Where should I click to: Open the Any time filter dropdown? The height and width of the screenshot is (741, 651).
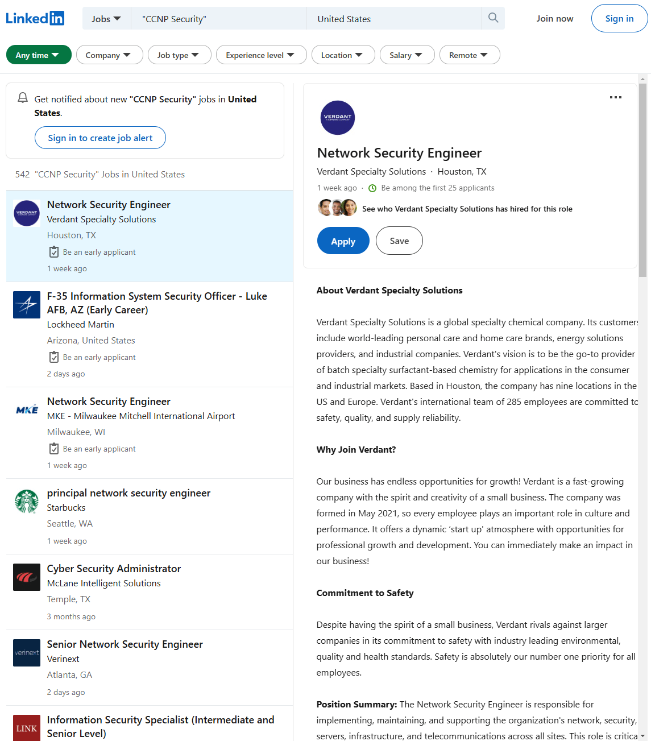coord(39,55)
